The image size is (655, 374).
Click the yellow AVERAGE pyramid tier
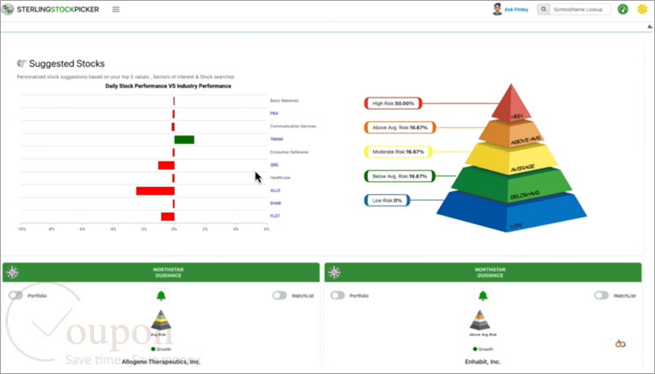pyautogui.click(x=512, y=159)
